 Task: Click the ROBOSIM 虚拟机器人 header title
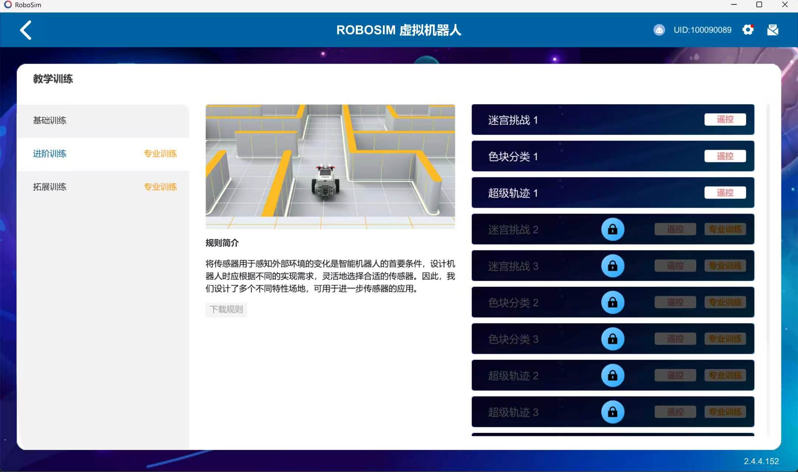399,30
